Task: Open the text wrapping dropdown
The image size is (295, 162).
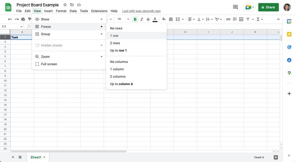Action: pyautogui.click(x=209, y=19)
